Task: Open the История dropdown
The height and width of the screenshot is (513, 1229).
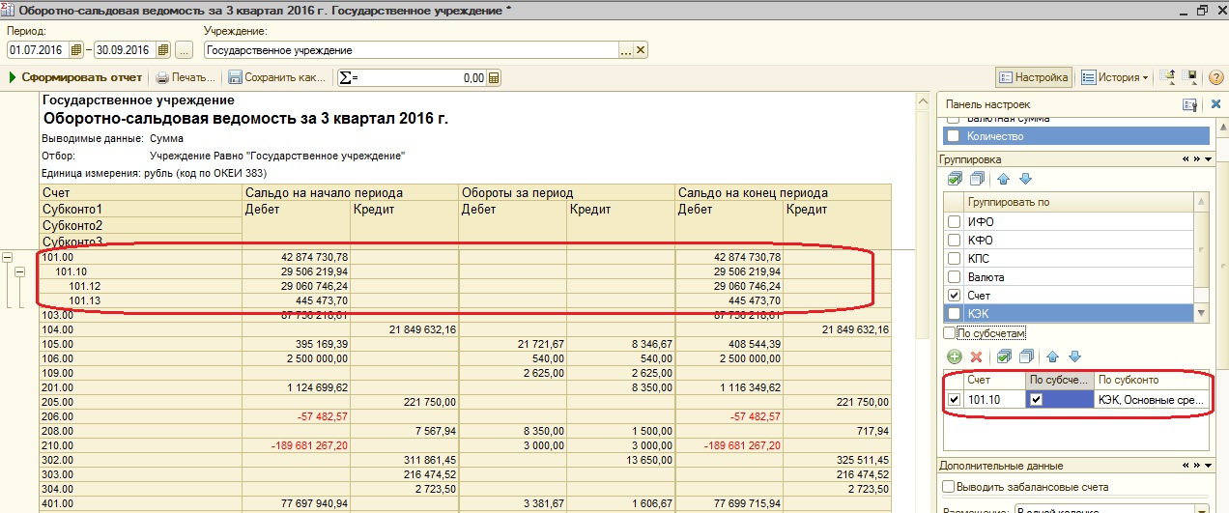Action: coord(1114,77)
